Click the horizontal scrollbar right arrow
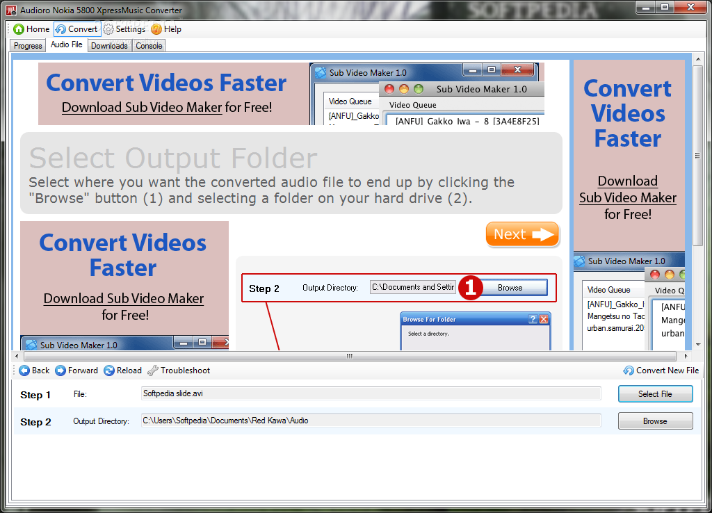The height and width of the screenshot is (513, 712). 686,356
